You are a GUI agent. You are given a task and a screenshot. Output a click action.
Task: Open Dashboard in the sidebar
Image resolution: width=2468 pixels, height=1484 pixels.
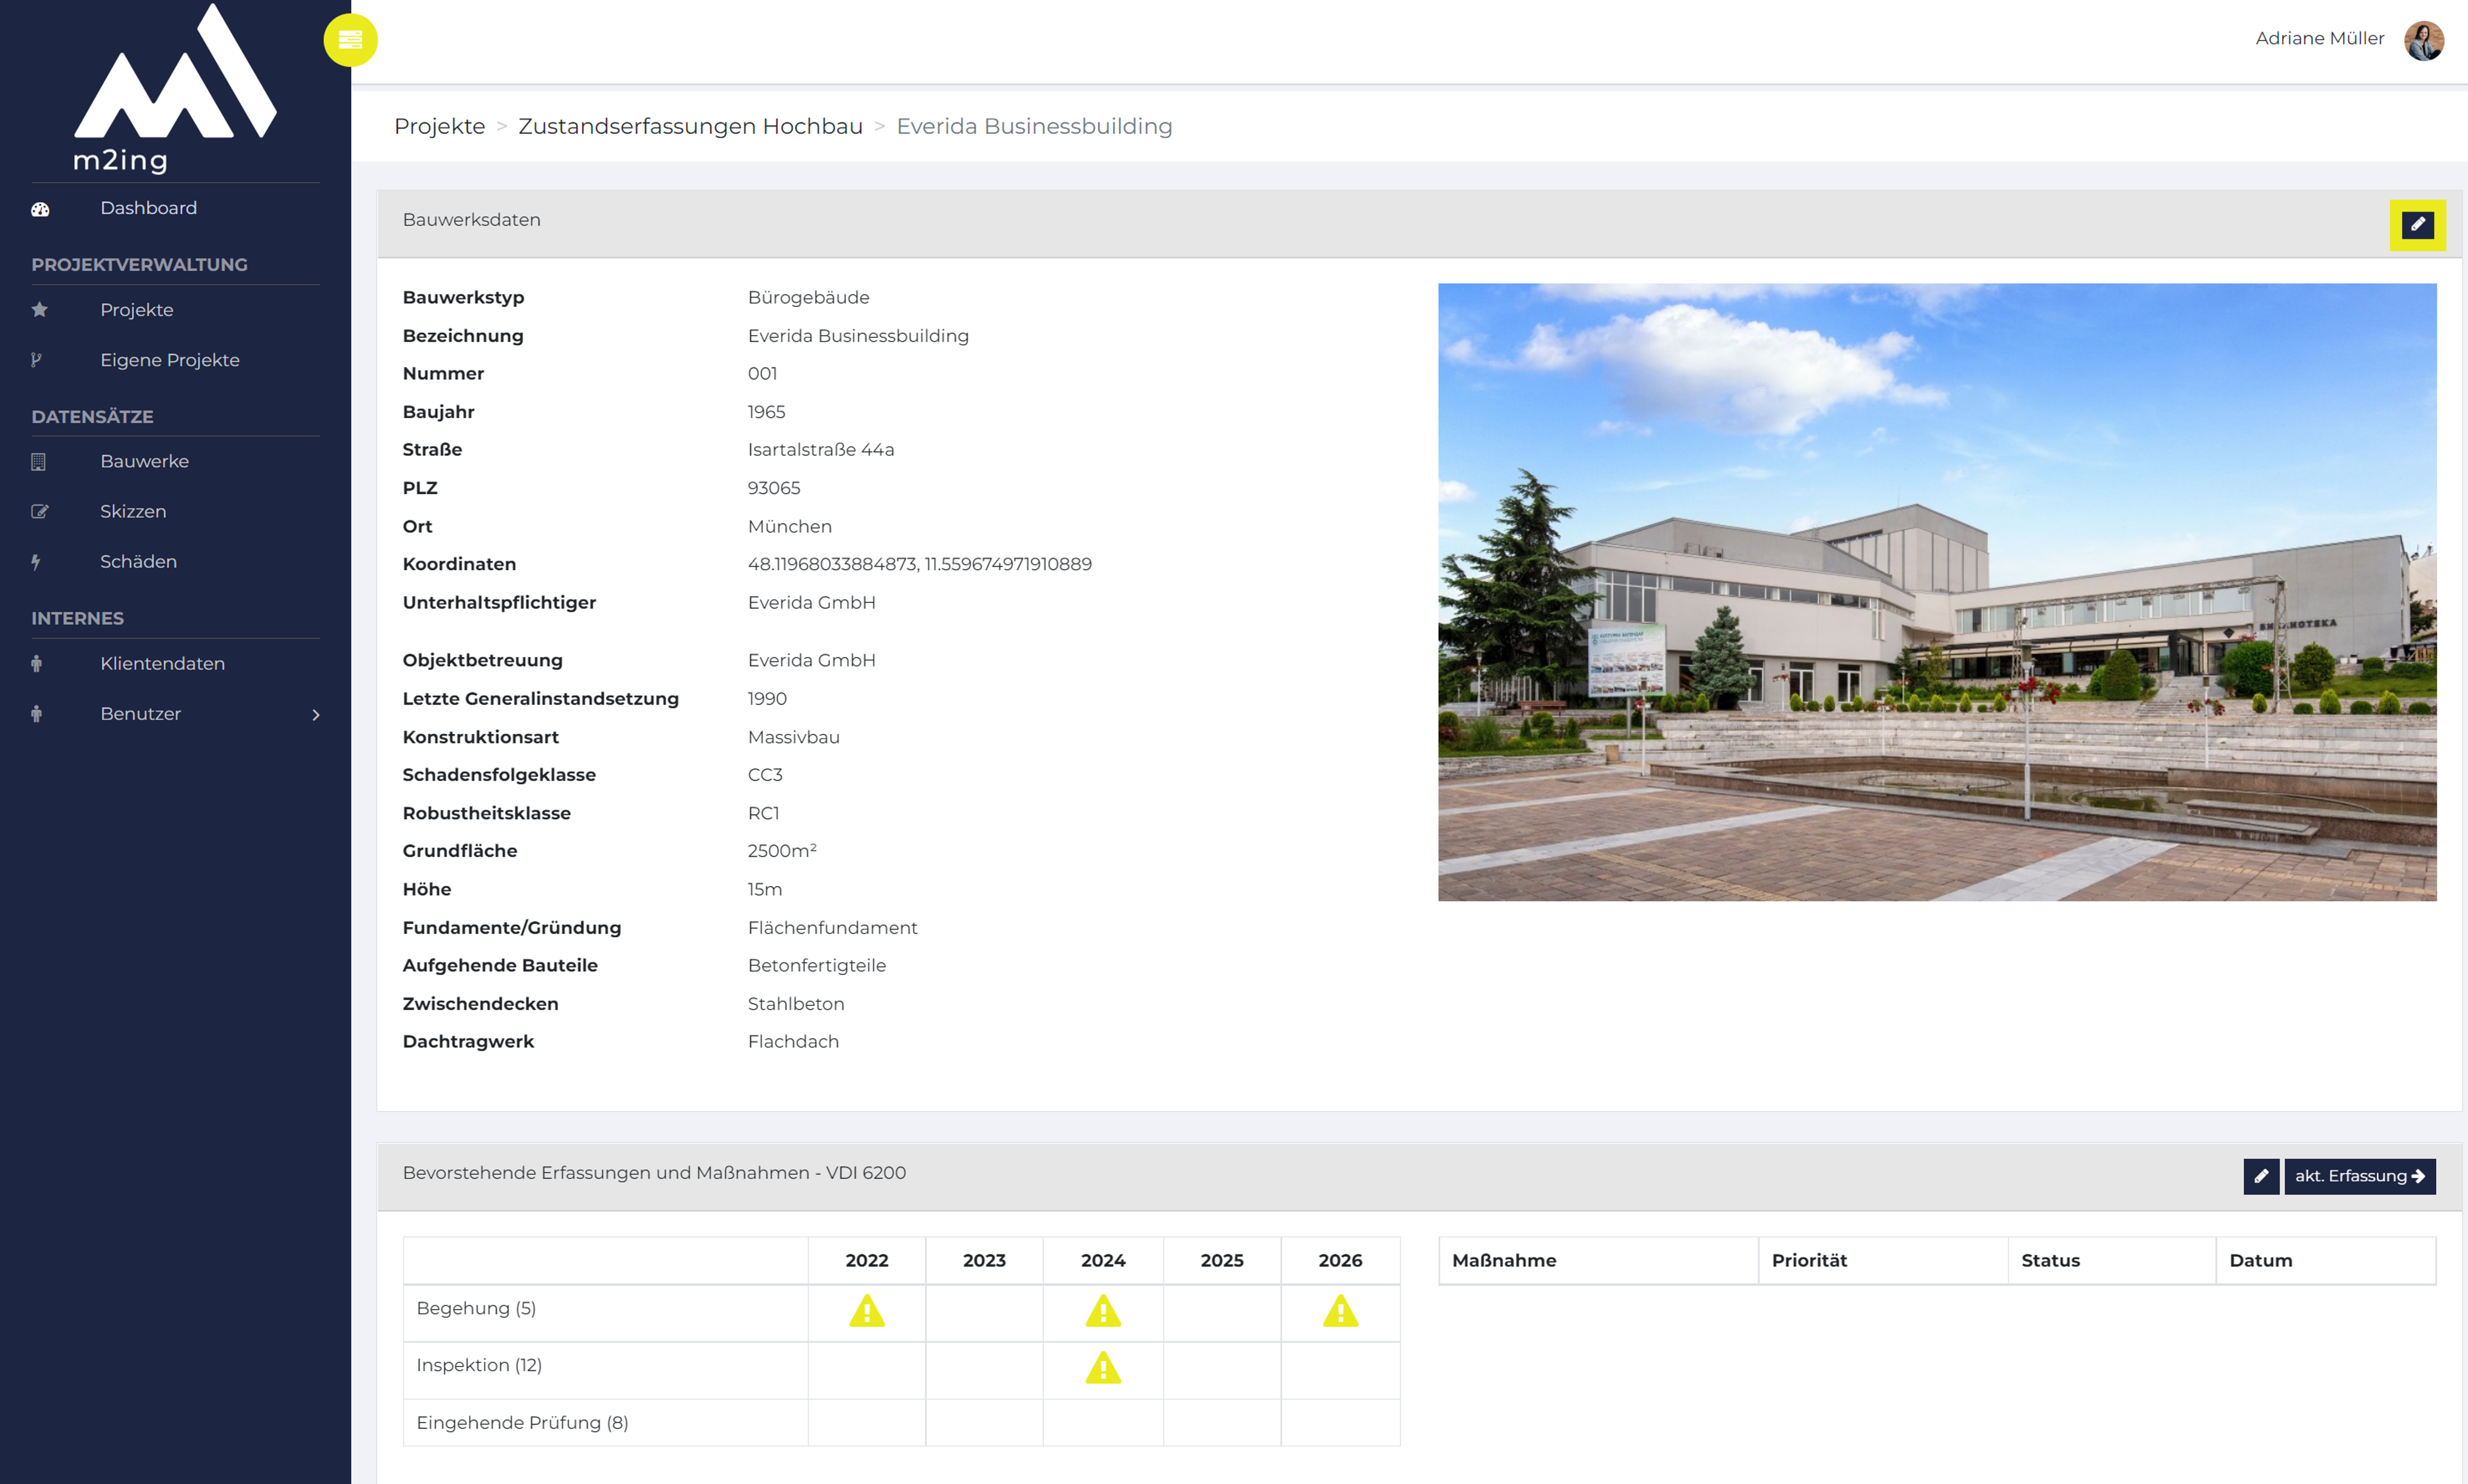pos(148,208)
